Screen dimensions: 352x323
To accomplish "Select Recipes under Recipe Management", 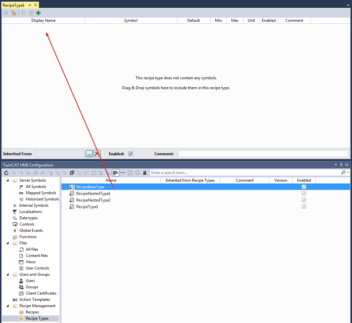I will [x=32, y=312].
